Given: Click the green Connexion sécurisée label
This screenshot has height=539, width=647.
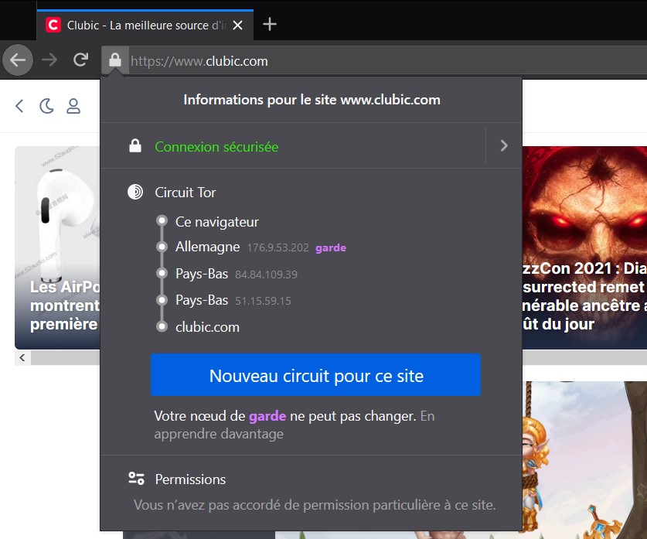Looking at the screenshot, I should click(x=216, y=147).
